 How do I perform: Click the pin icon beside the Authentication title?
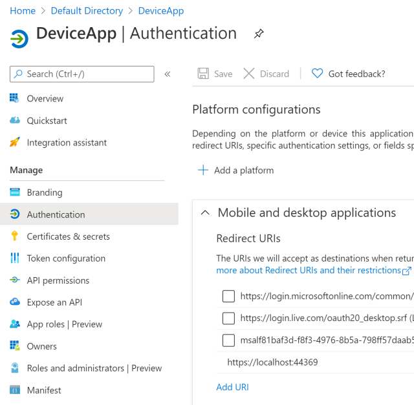click(x=259, y=34)
